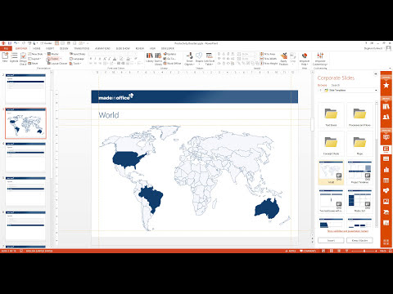Adjust the zoom slider in the status bar
The height and width of the screenshot is (294, 393).
point(364,251)
